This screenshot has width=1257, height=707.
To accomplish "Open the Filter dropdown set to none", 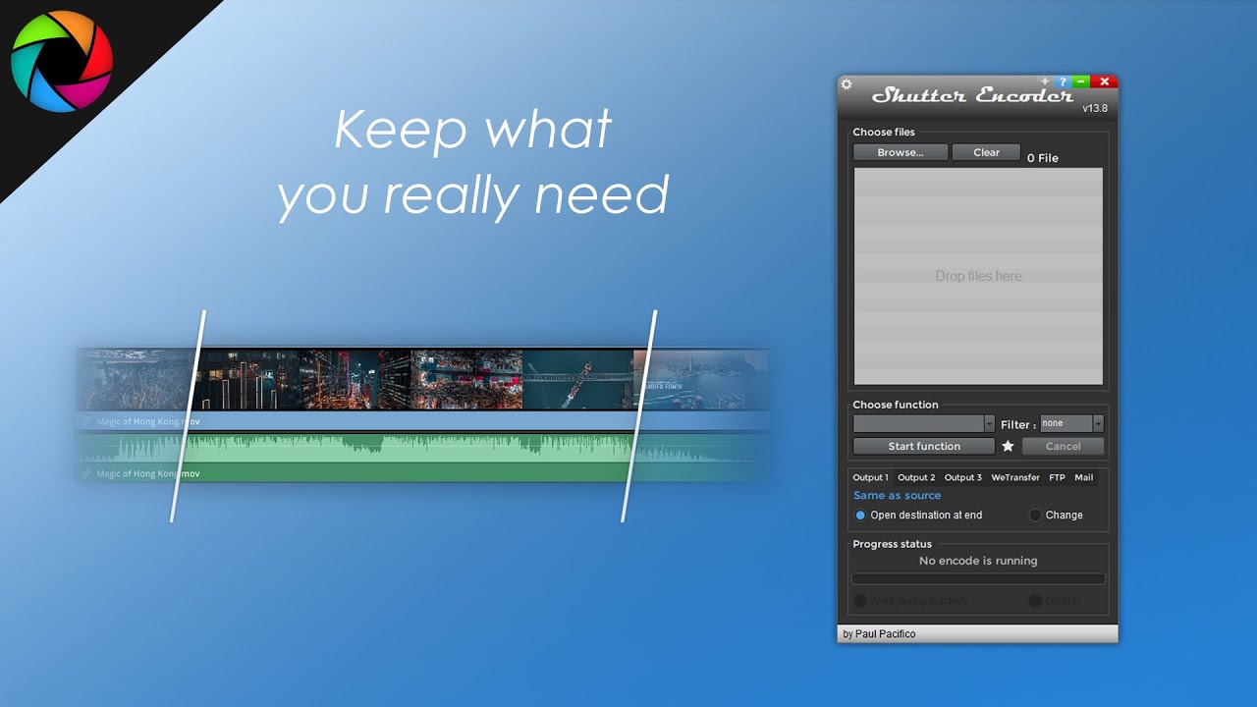I will [x=1072, y=423].
